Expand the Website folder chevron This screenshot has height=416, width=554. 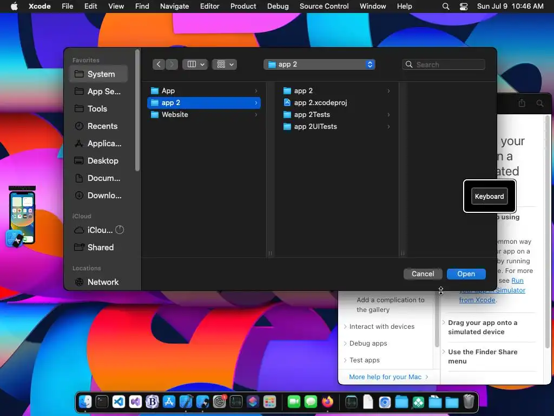click(x=256, y=115)
